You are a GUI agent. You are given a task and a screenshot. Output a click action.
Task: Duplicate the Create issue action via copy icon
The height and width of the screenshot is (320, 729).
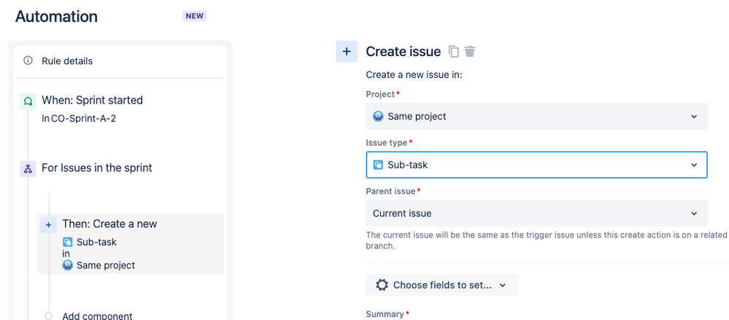(x=454, y=52)
